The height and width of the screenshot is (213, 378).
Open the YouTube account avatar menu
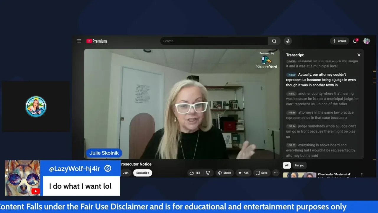[x=366, y=41]
